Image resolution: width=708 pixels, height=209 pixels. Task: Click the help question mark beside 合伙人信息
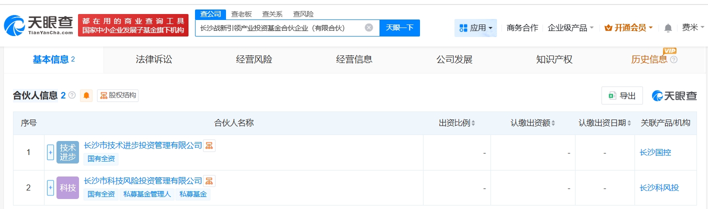tap(72, 95)
